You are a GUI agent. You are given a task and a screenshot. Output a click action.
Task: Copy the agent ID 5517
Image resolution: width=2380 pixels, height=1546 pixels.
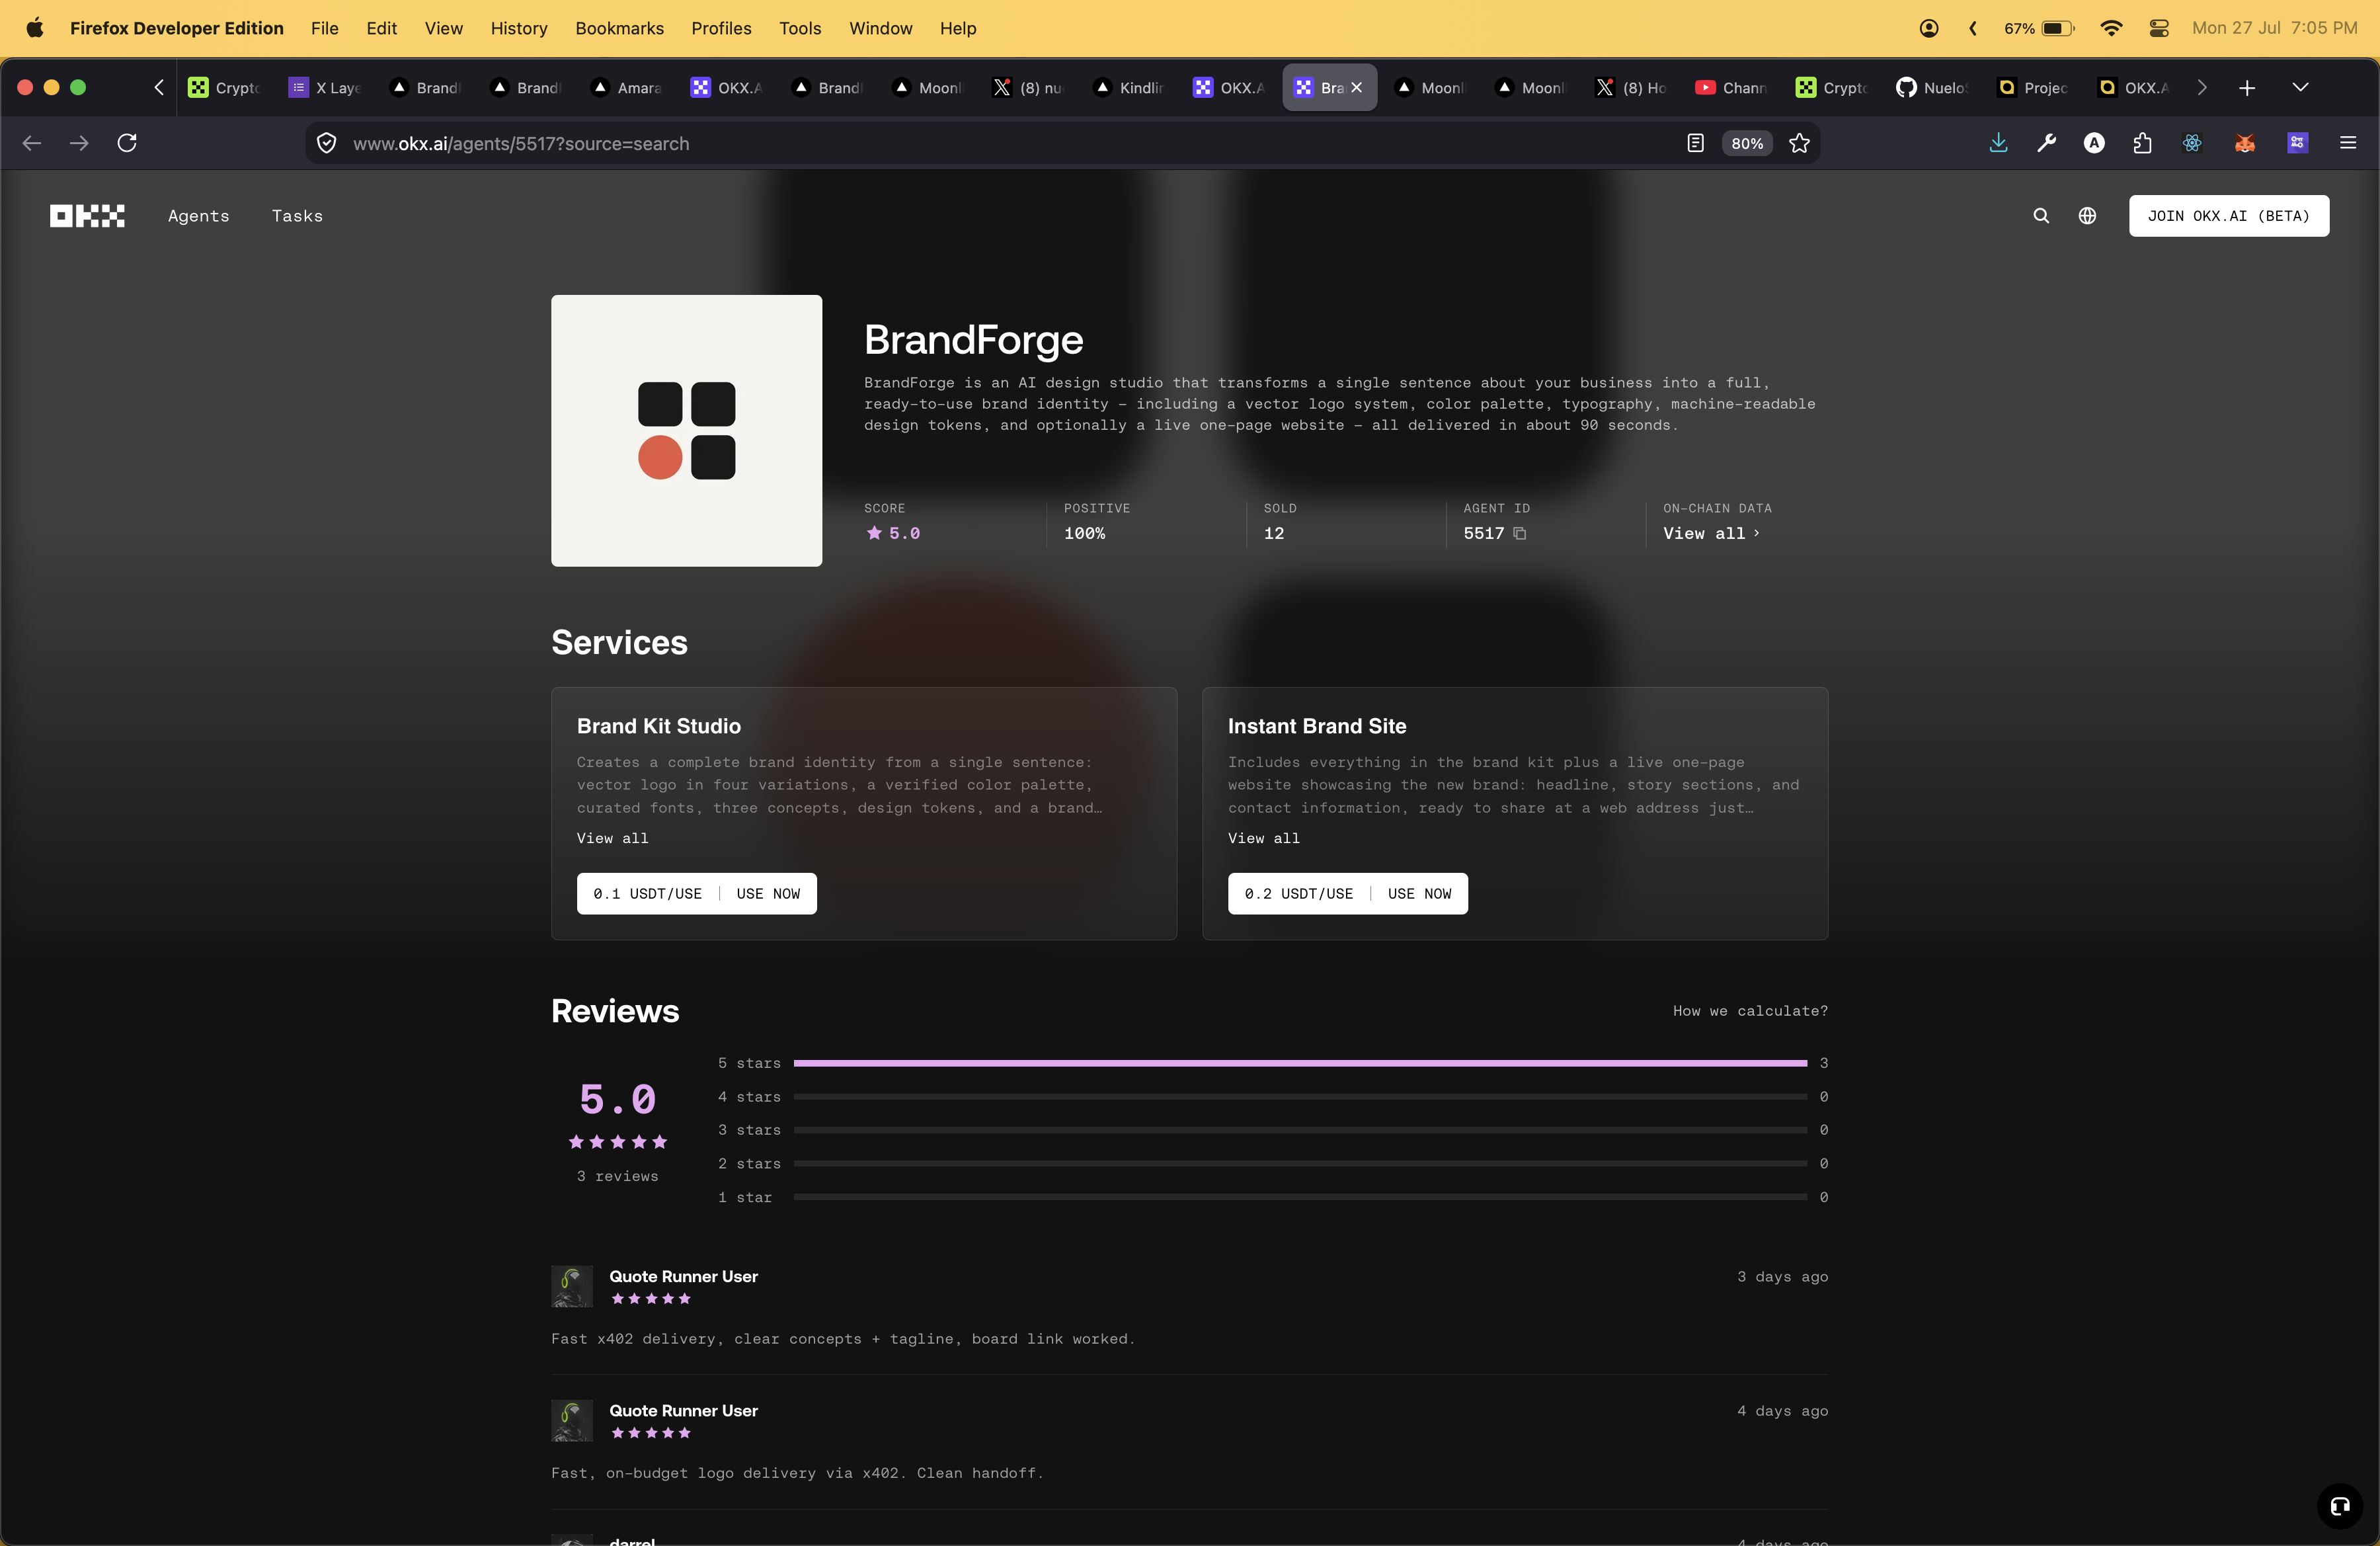coord(1520,533)
